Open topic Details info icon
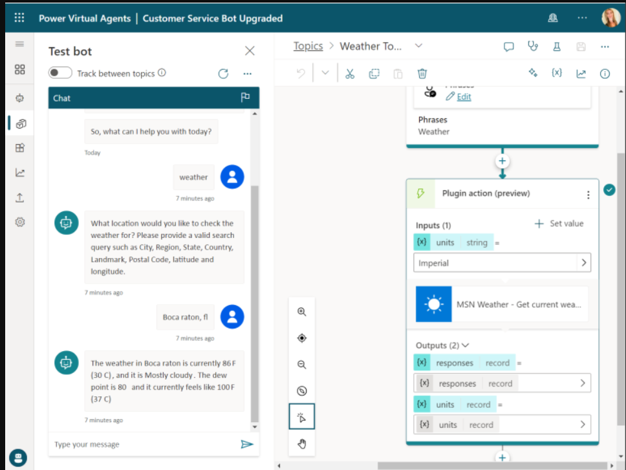Viewport: 626px width, 470px height. [x=605, y=74]
